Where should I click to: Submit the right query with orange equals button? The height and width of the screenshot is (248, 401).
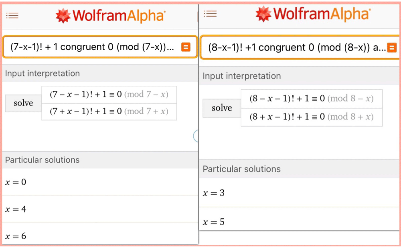pyautogui.click(x=392, y=48)
